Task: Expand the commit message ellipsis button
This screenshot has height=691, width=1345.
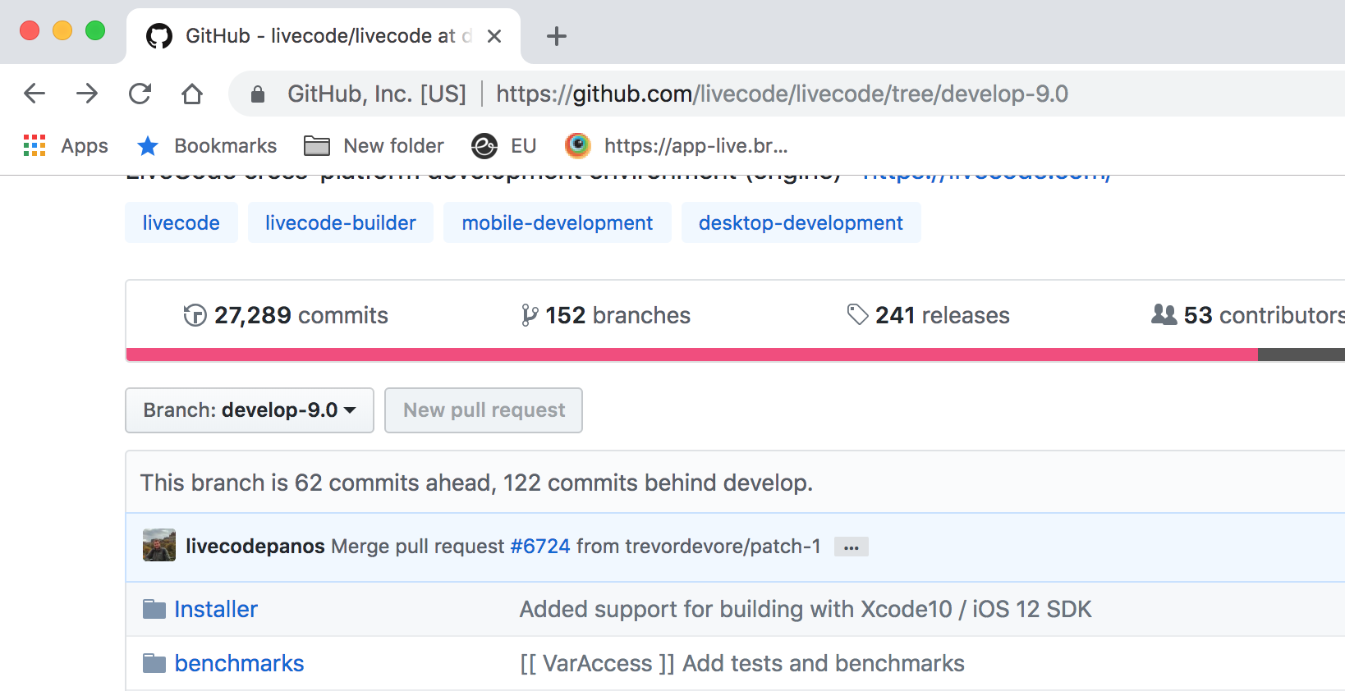Action: coord(851,547)
